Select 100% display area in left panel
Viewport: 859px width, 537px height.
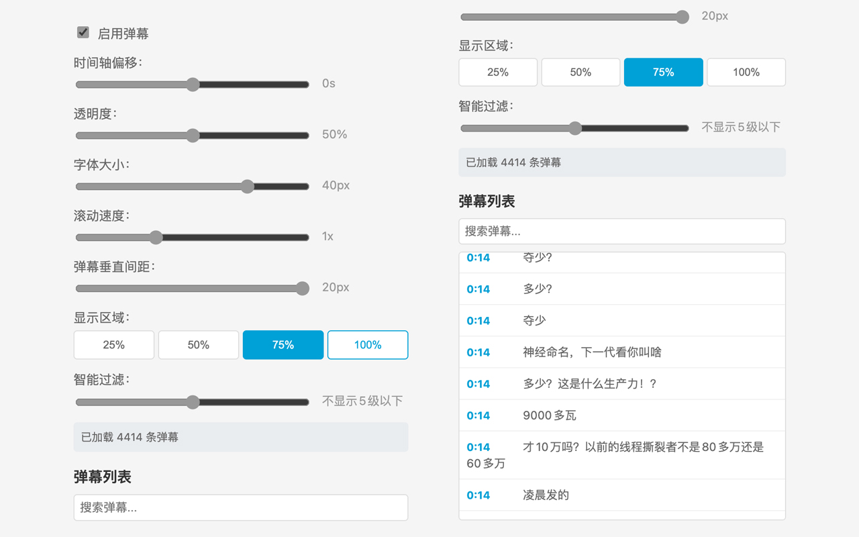coord(367,344)
